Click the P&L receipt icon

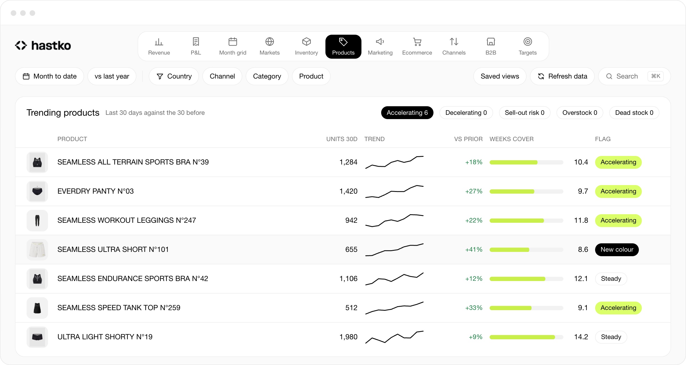(x=196, y=42)
